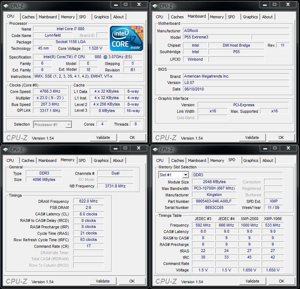
Task: Minimize the CPU tab window
Action: 116,5
